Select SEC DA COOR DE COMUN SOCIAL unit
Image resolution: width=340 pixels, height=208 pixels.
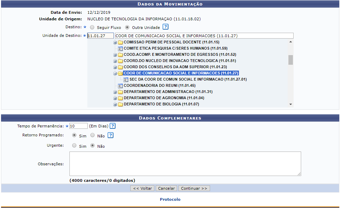[x=188, y=80]
